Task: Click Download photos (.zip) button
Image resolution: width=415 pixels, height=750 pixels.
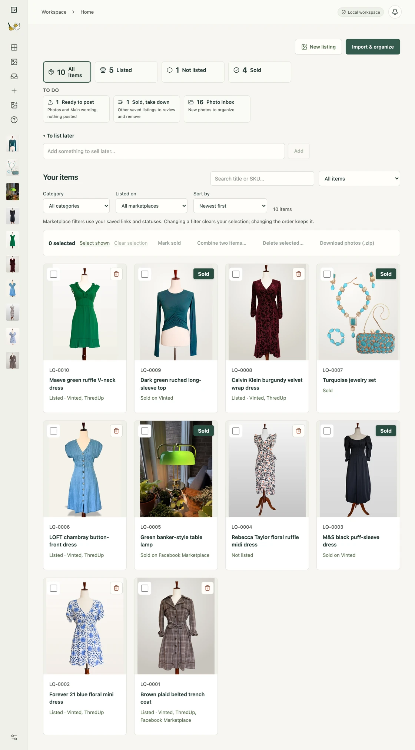Action: (x=347, y=243)
